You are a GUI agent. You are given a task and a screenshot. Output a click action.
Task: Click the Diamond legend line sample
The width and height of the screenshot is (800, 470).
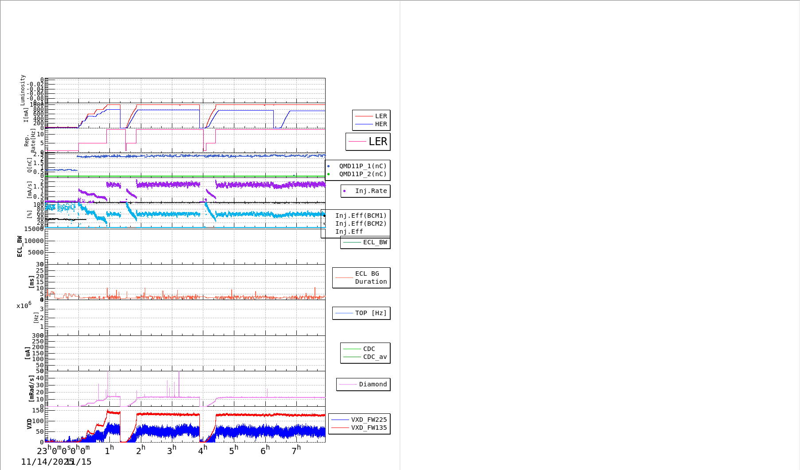click(348, 385)
